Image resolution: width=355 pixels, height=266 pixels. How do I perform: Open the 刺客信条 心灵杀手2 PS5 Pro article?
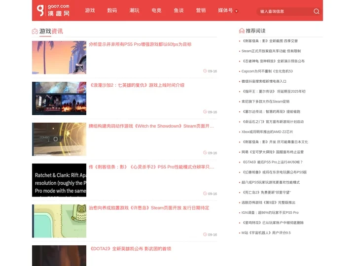[x=151, y=167]
